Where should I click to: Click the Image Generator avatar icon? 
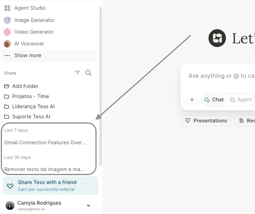pyautogui.click(x=7, y=20)
